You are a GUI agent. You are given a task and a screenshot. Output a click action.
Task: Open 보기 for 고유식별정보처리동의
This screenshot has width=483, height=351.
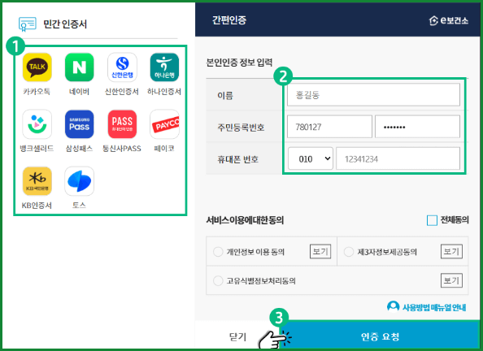click(x=451, y=280)
